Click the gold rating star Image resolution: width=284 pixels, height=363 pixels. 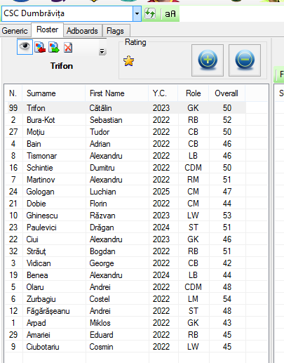(x=128, y=61)
